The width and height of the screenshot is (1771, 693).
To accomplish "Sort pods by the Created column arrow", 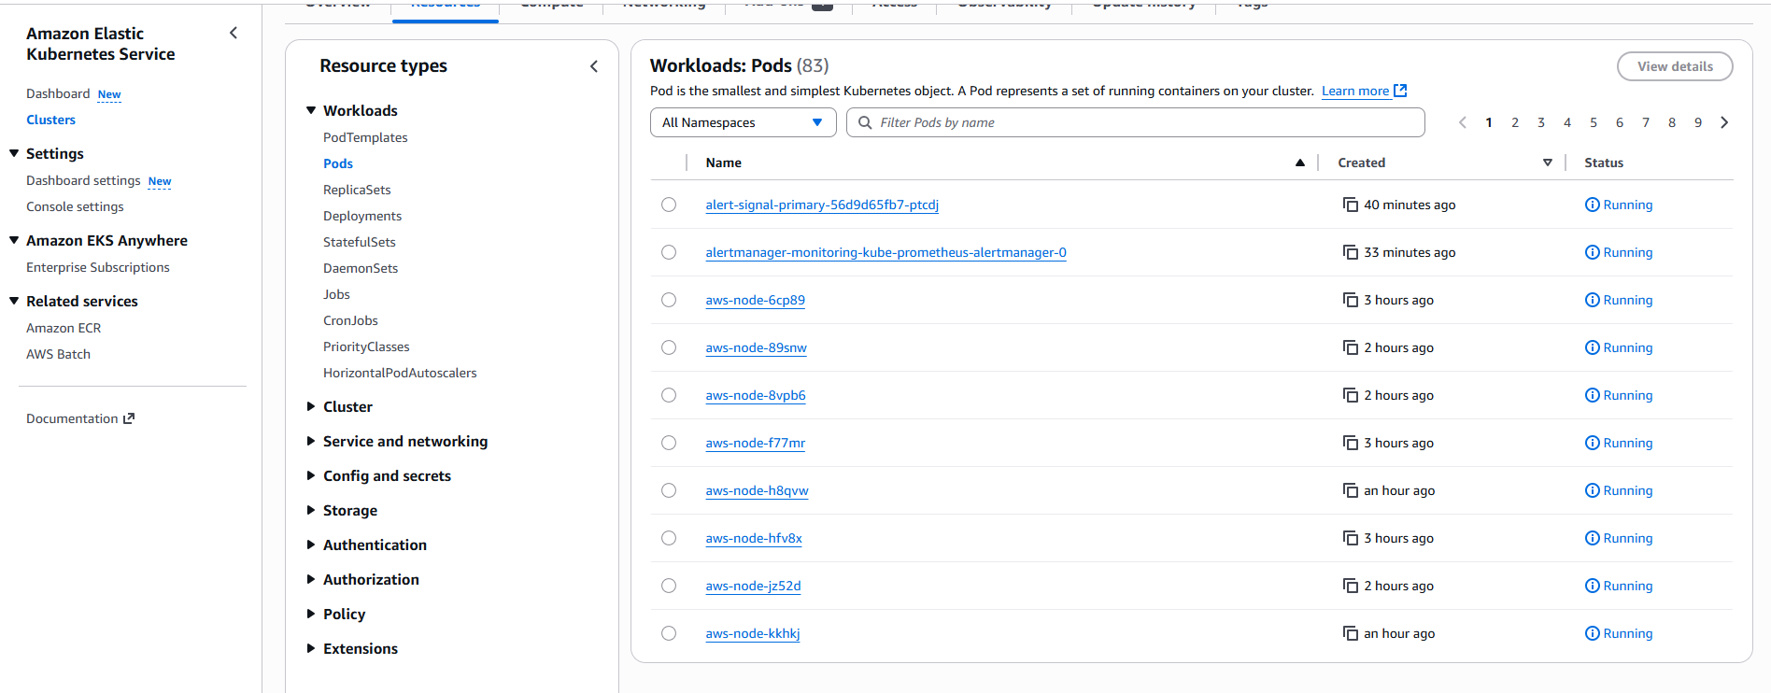I will [x=1547, y=163].
